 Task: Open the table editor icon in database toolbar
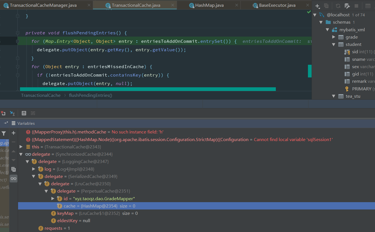pos(368,6)
